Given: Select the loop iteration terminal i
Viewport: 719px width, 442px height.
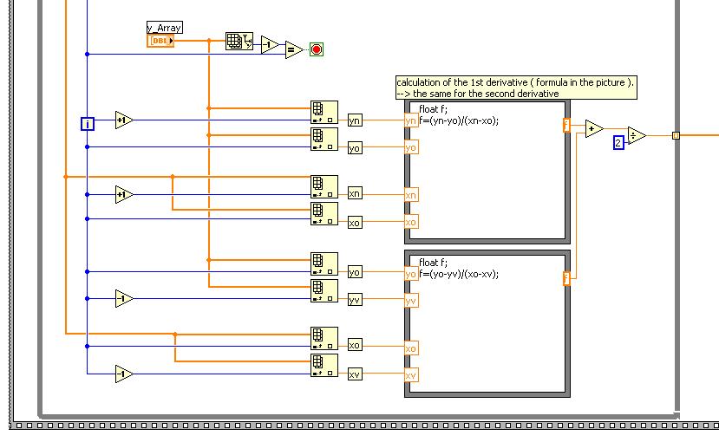Looking at the screenshot, I should tap(88, 124).
